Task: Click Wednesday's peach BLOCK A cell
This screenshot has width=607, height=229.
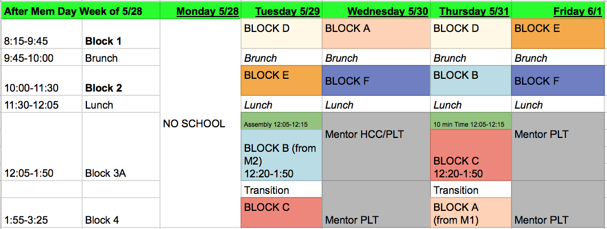Action: coord(376,35)
